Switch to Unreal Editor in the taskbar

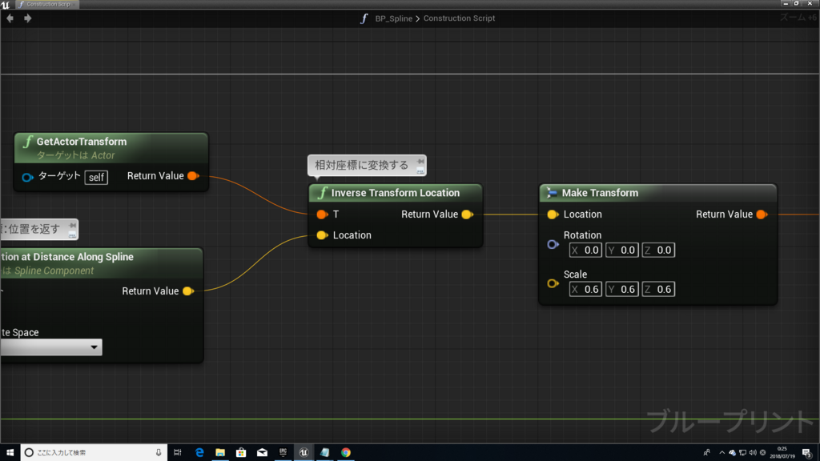pos(303,453)
